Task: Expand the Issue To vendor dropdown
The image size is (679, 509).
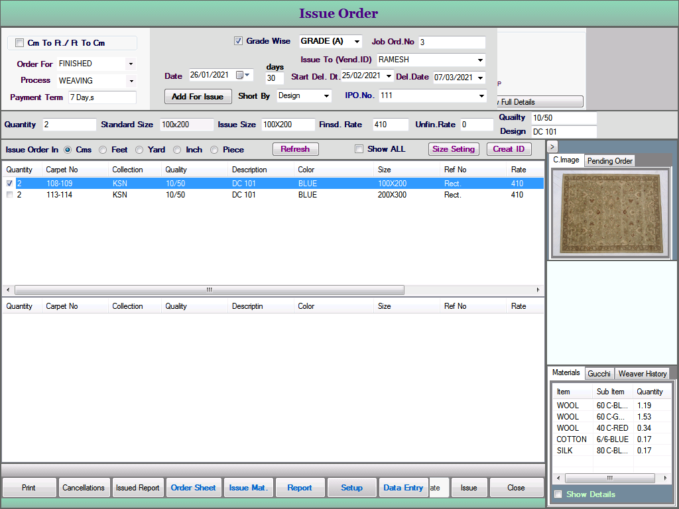Action: click(x=480, y=60)
